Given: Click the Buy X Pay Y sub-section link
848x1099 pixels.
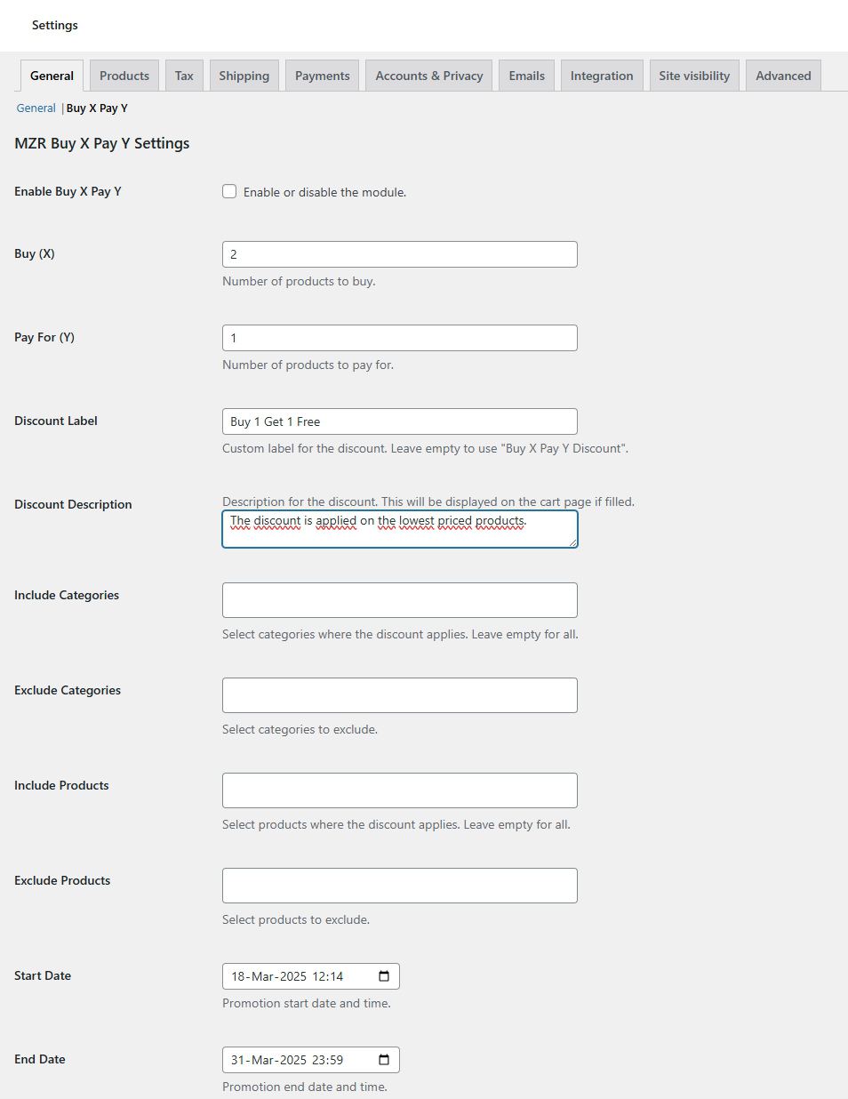Looking at the screenshot, I should tap(97, 108).
